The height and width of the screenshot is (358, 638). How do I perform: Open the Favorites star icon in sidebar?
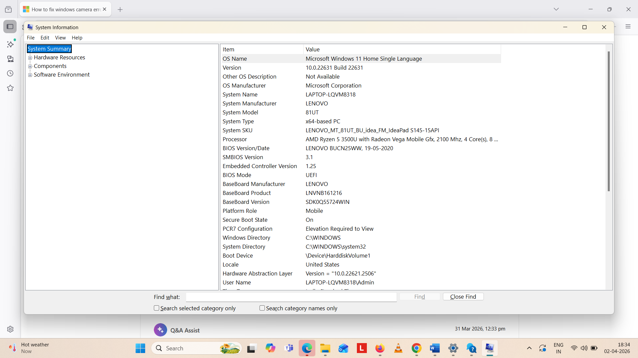click(10, 88)
